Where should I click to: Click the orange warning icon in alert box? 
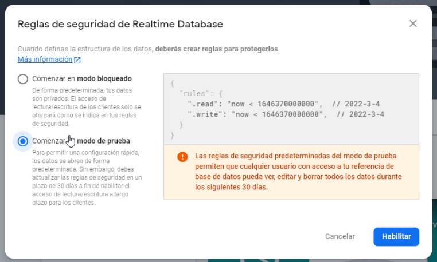tap(182, 157)
